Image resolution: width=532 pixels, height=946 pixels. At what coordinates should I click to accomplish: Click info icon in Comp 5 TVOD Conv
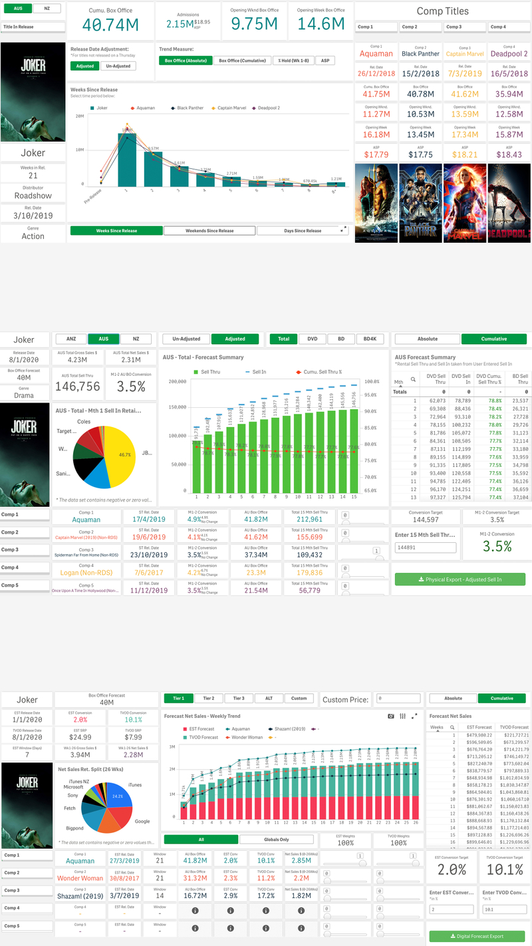[265, 926]
